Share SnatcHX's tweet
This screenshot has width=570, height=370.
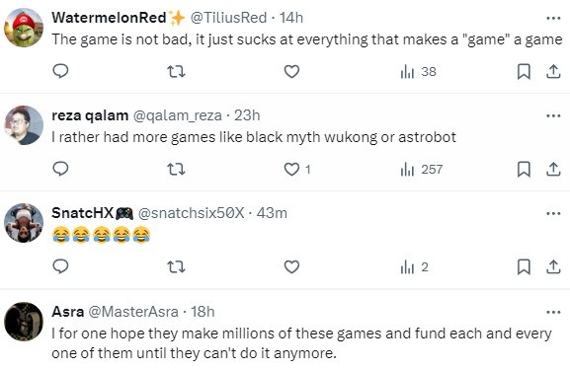coord(553,266)
